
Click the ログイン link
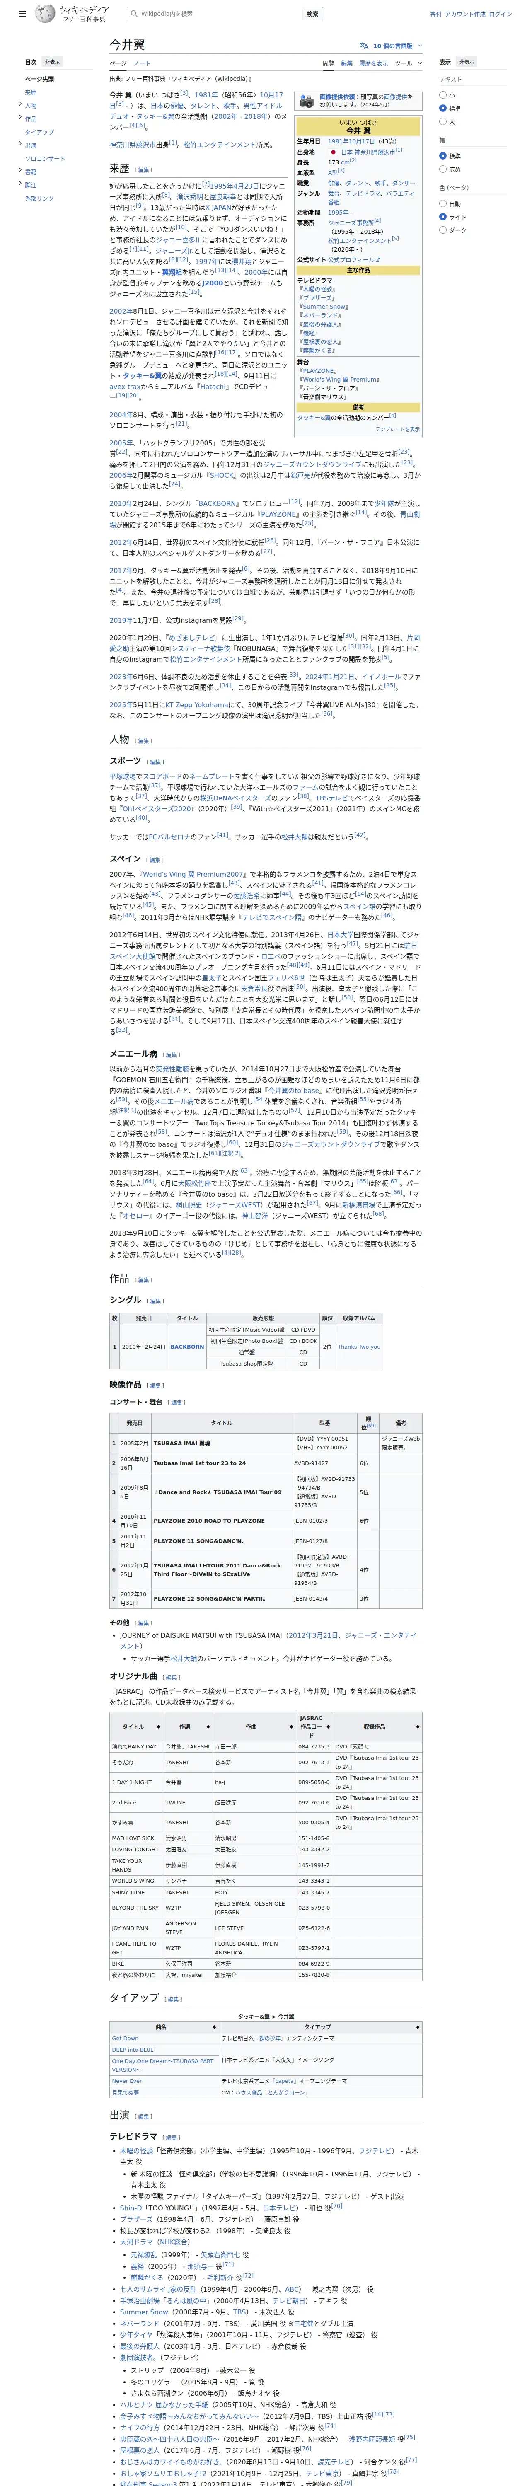[500, 15]
